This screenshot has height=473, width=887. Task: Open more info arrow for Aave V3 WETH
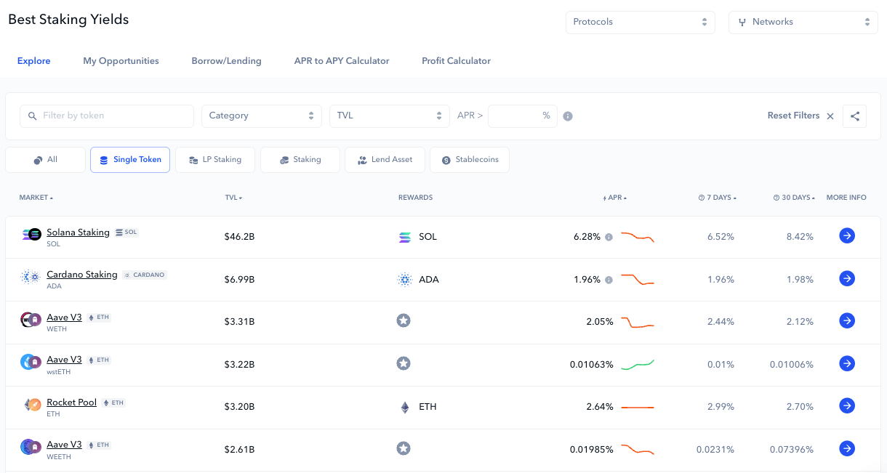pos(846,320)
